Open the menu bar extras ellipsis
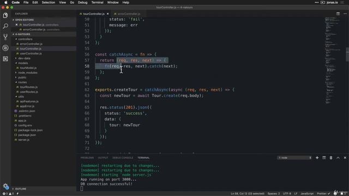This screenshot has width=349, height=196. tap(316, 2)
